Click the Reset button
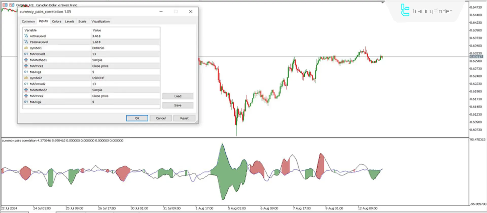The height and width of the screenshot is (213, 487). pos(184,118)
